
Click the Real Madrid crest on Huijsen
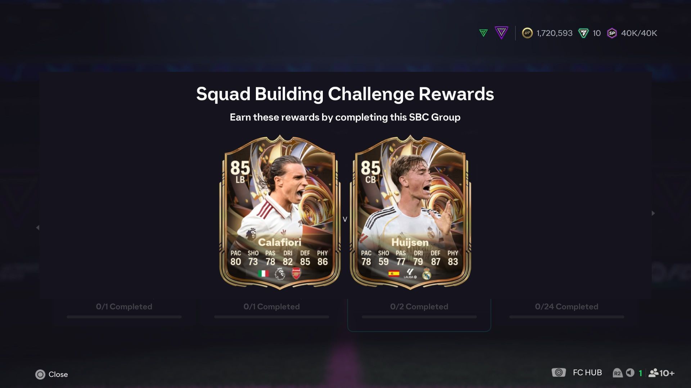(x=426, y=274)
